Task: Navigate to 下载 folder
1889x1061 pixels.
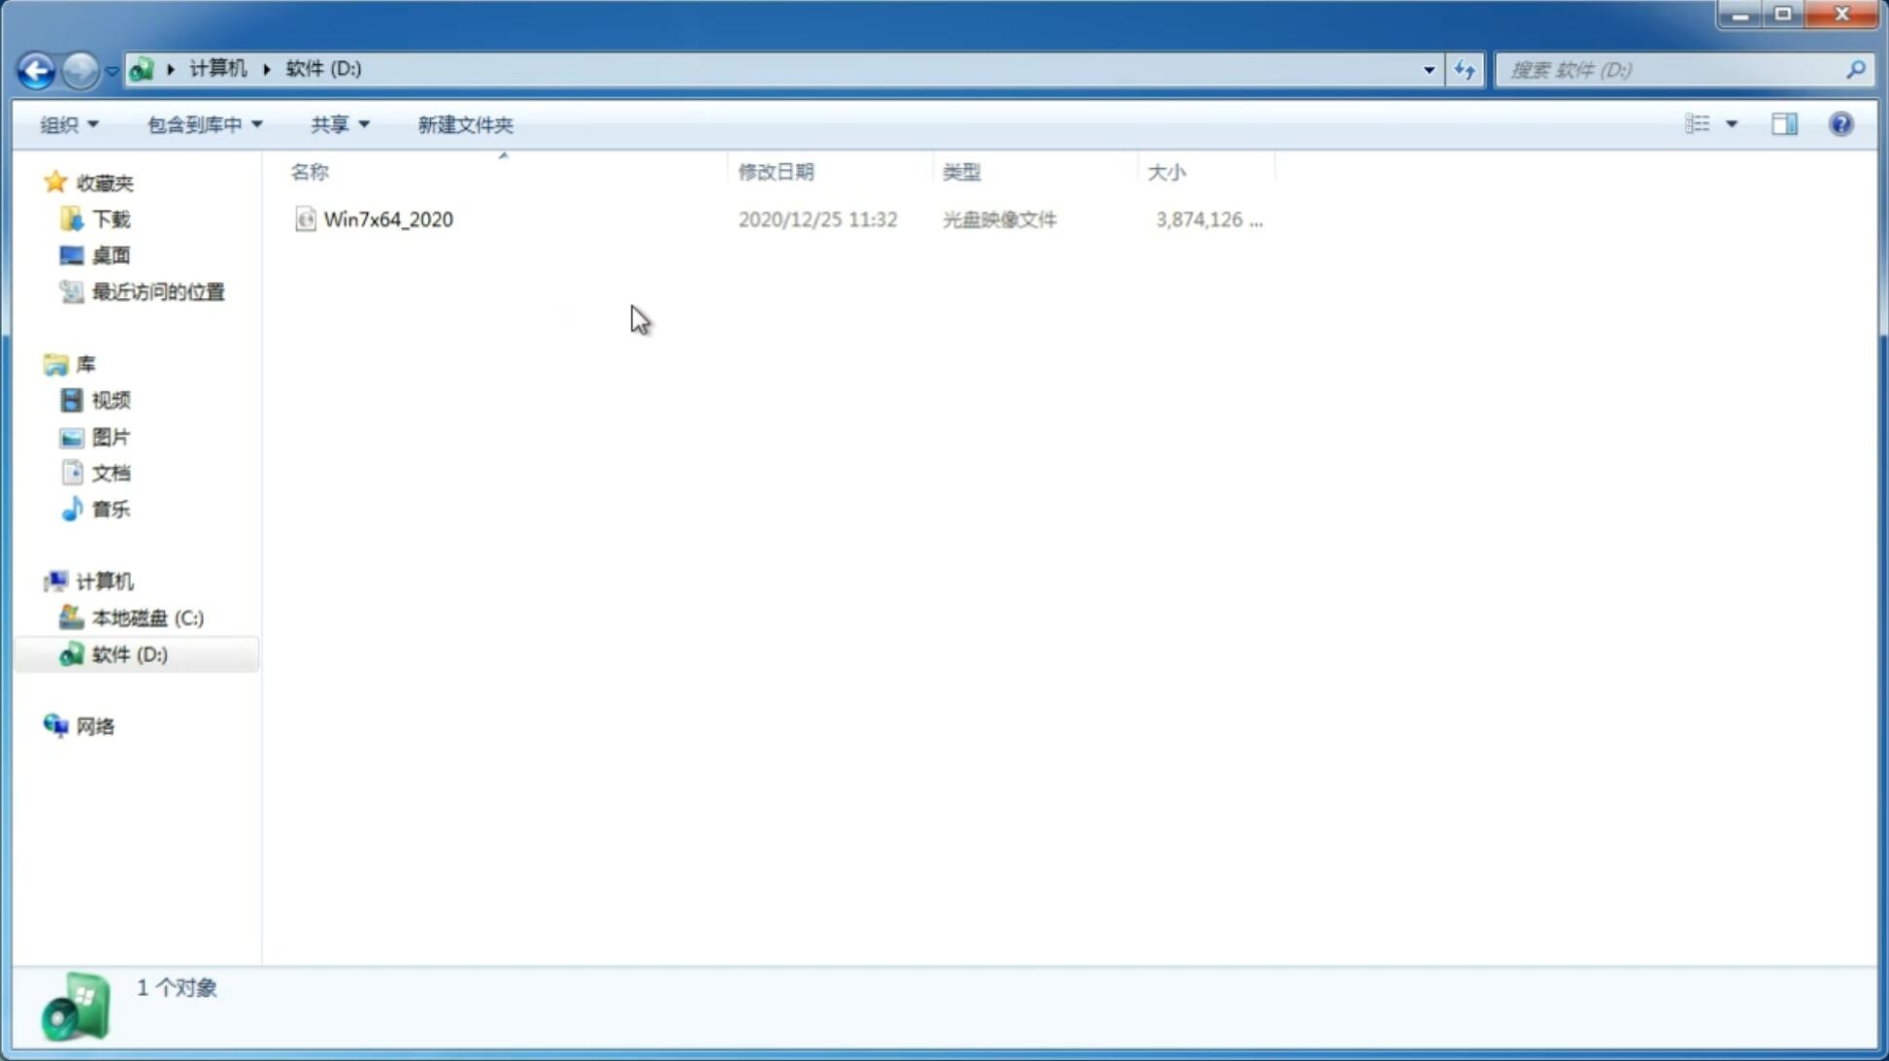Action: click(x=111, y=217)
